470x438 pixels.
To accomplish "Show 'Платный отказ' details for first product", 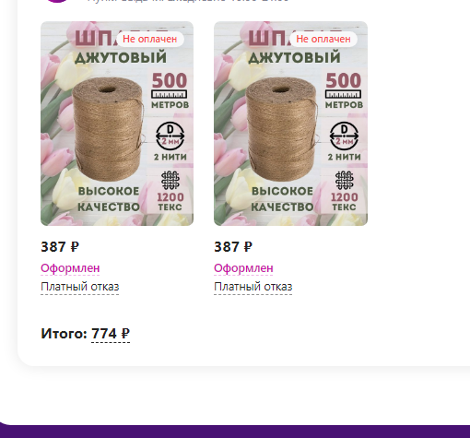I will coord(79,287).
